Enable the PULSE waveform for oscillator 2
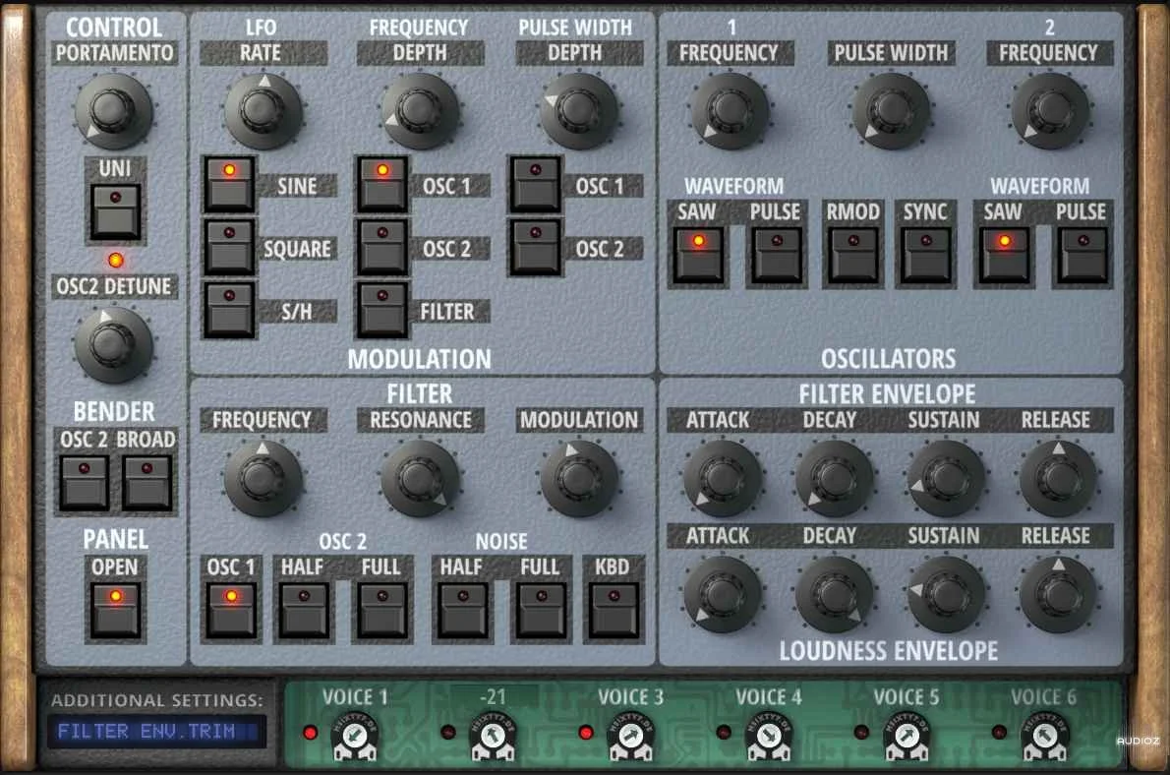Viewport: 1170px width, 775px height. click(1082, 256)
